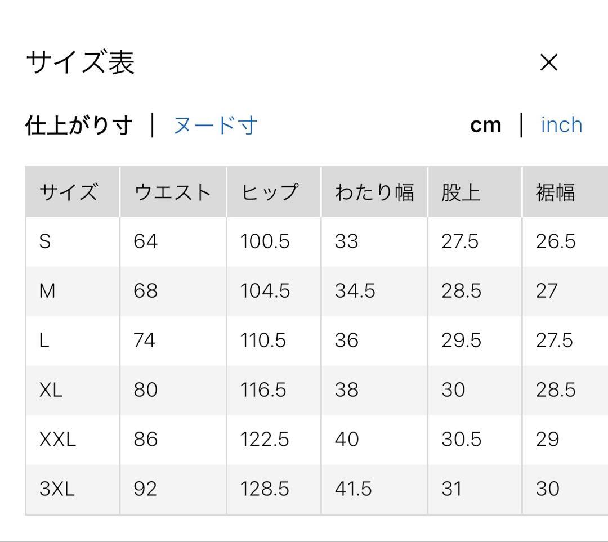The width and height of the screenshot is (608, 542).
Task: Click the サイズ column header
Action: (69, 192)
